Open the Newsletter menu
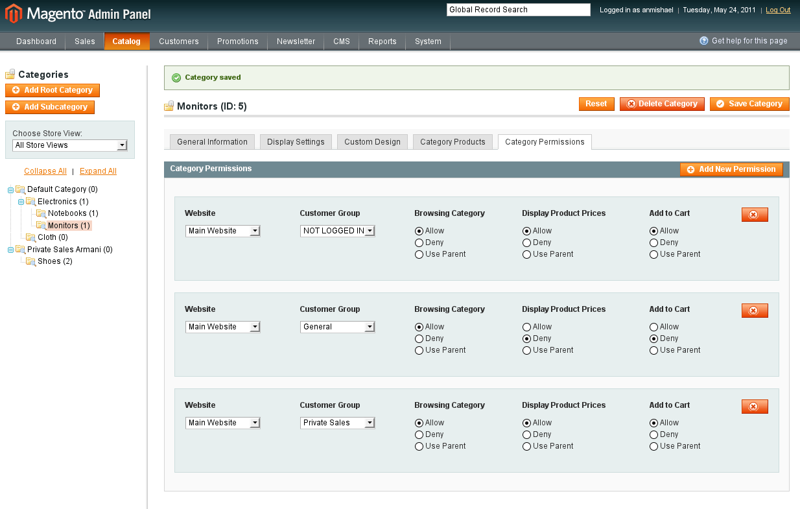The height and width of the screenshot is (509, 800). 296,41
